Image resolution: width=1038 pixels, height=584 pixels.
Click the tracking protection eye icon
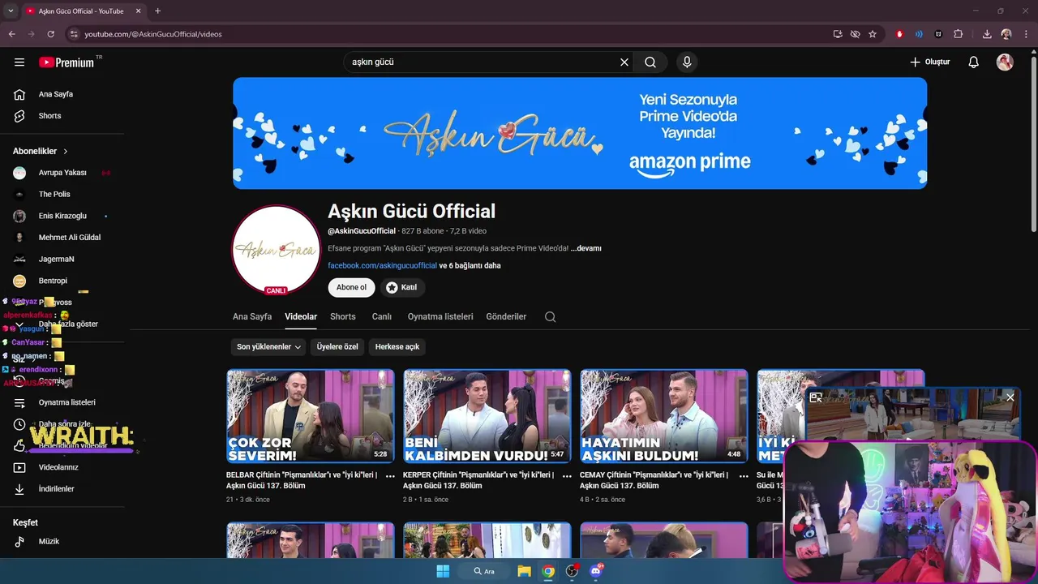pyautogui.click(x=855, y=34)
